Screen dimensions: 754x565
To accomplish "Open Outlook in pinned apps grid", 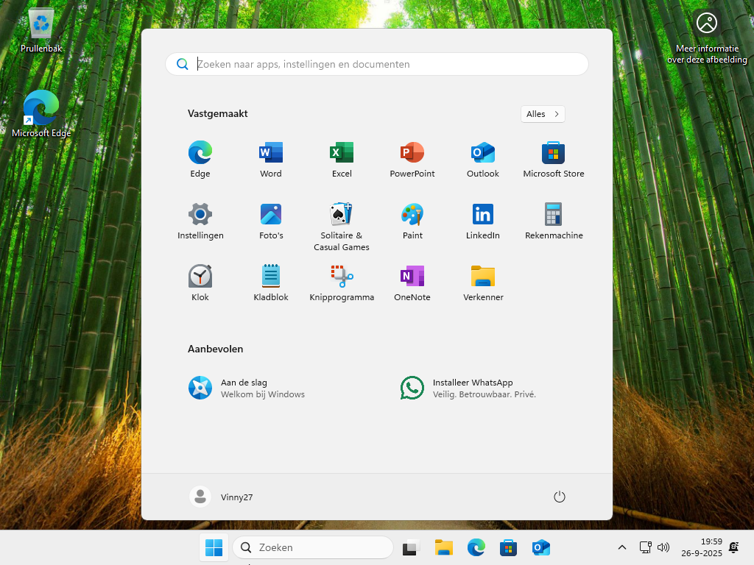I will coord(483,160).
